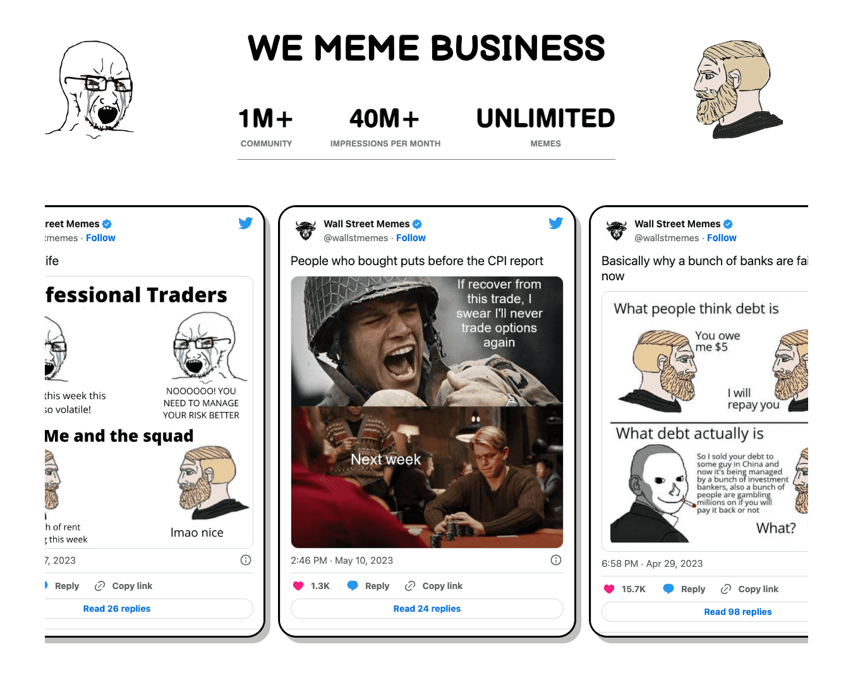
Task: Follow link on the left tweet card
Action: coord(100,238)
